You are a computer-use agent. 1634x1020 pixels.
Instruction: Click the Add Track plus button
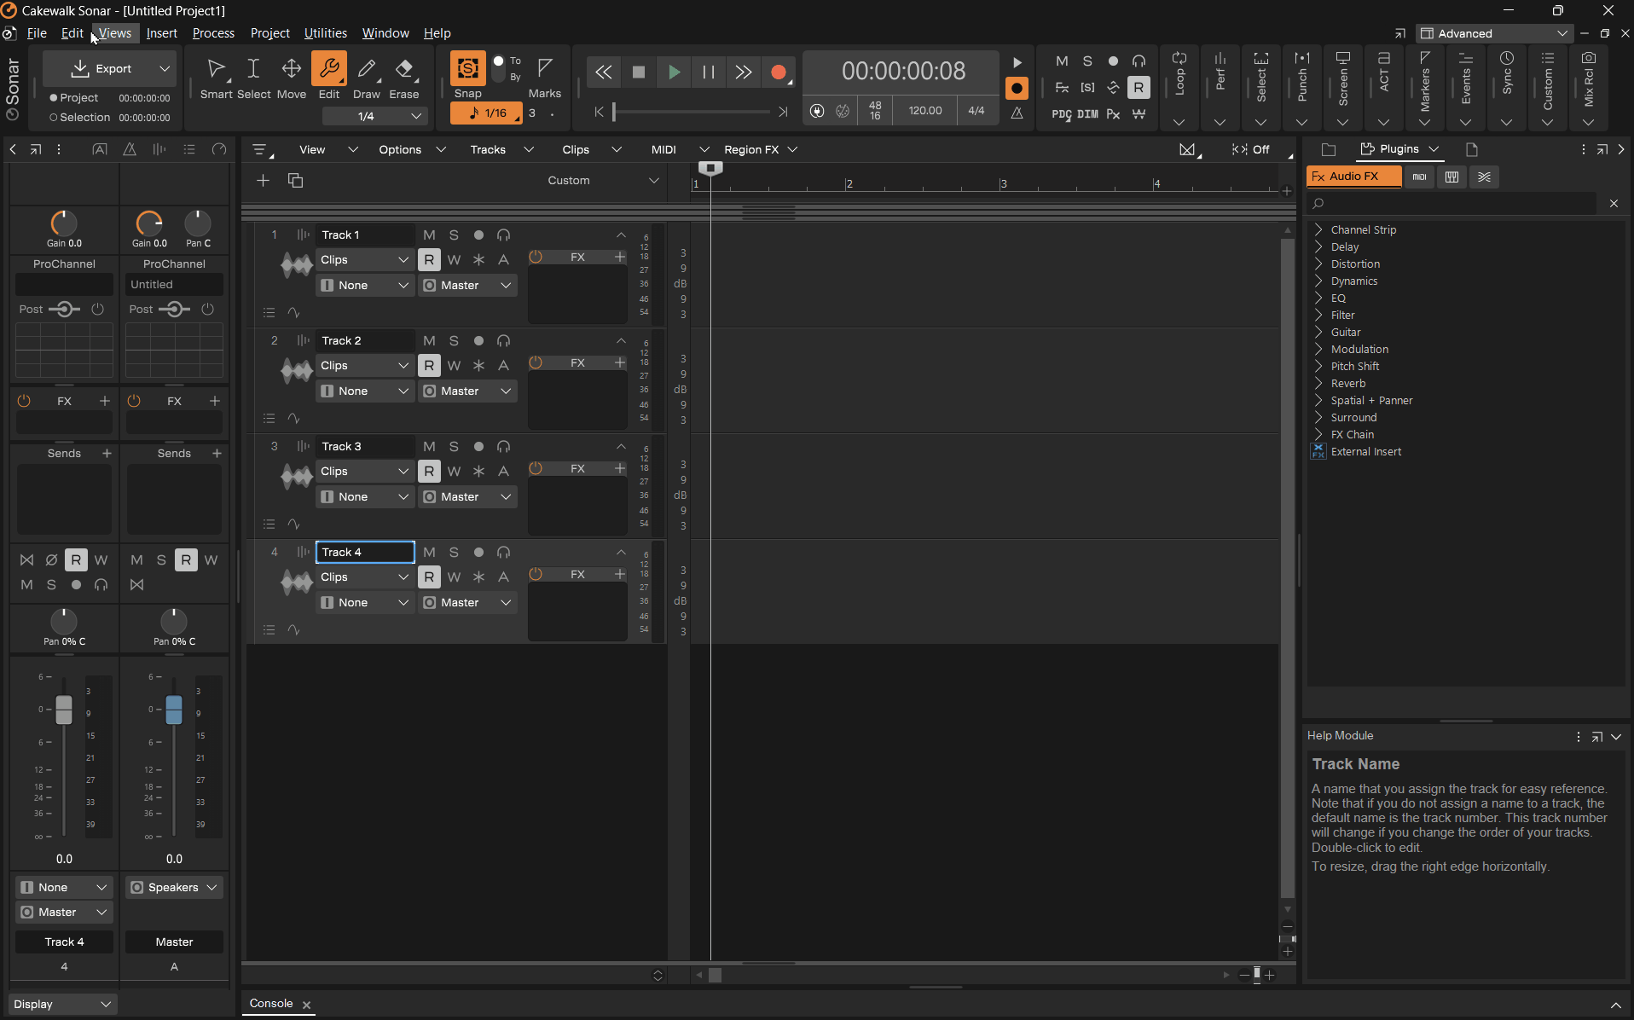[264, 180]
